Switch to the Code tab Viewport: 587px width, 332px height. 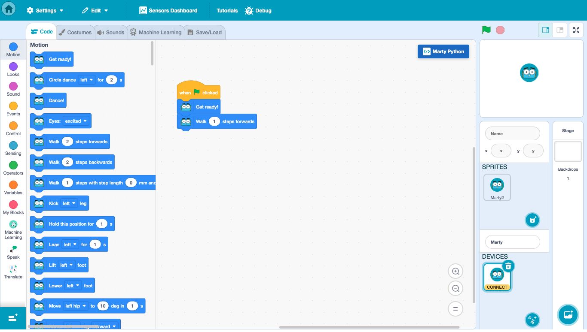coord(42,32)
